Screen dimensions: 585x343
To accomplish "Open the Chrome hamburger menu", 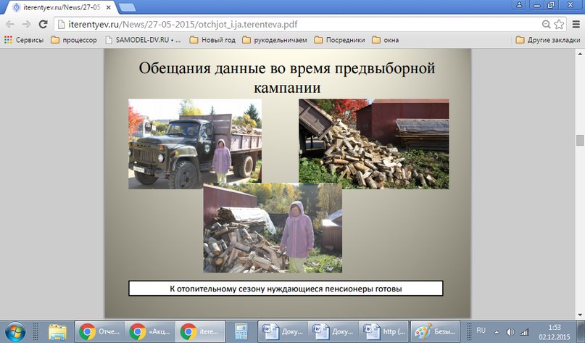I will pos(574,24).
